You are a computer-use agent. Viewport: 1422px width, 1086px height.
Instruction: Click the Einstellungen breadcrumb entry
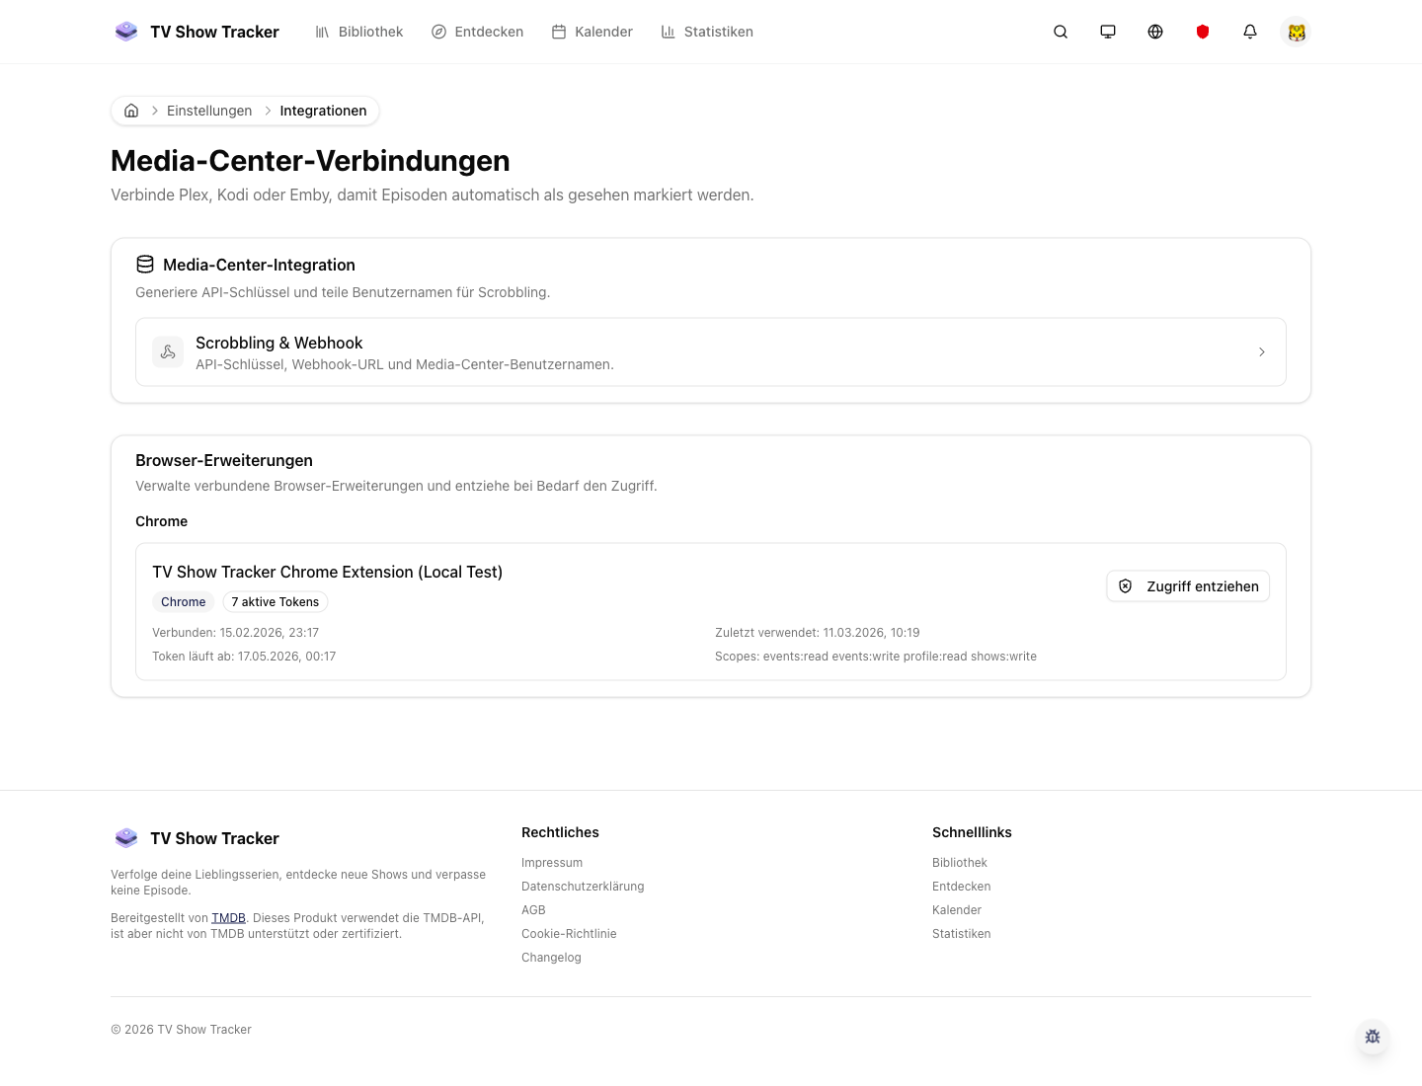click(209, 111)
